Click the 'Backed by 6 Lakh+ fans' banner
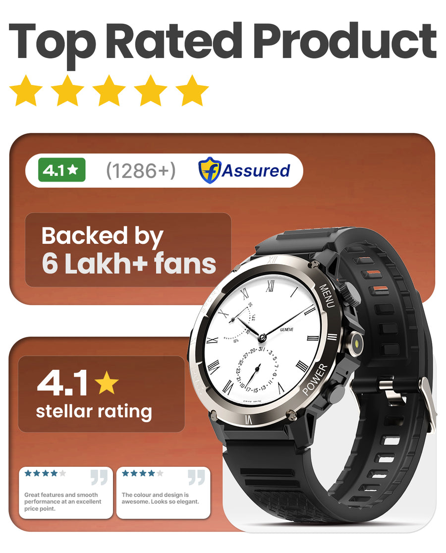This screenshot has height=553, width=446. click(128, 250)
